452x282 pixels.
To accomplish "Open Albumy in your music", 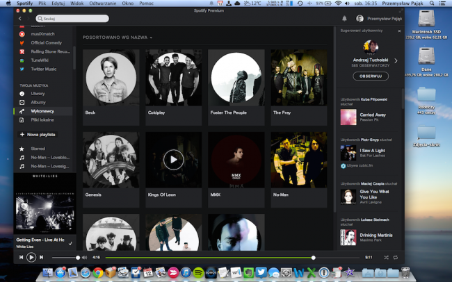I will pos(38,102).
